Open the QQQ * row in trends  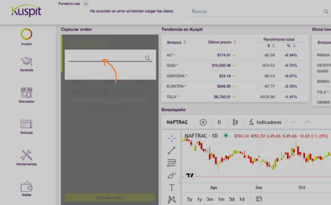[x=235, y=66]
